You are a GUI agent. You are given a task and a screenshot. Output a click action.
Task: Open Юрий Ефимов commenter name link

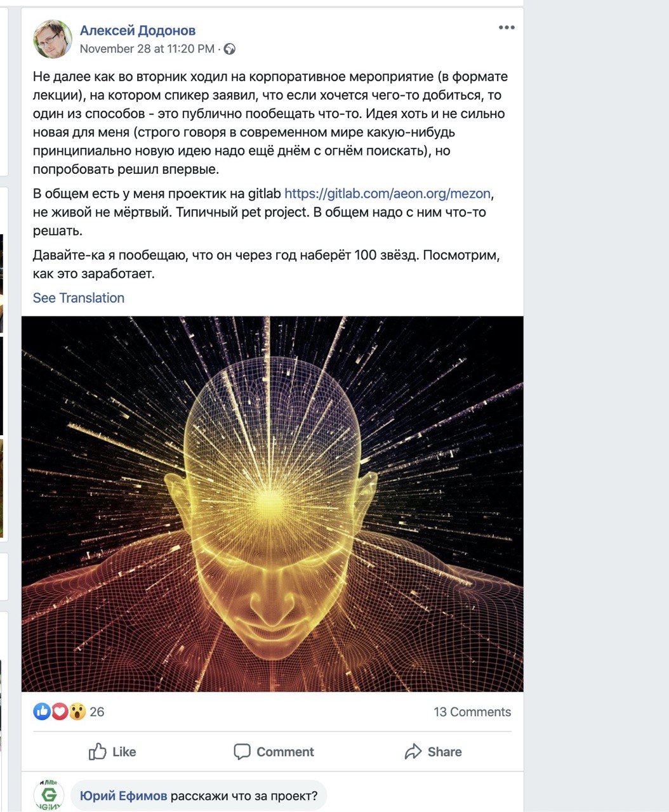[124, 796]
